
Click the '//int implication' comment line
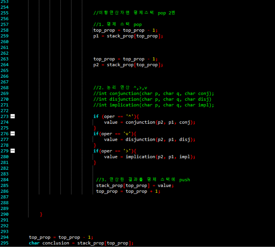(x=154, y=105)
